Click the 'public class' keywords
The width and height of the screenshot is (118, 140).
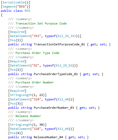tap(12, 11)
